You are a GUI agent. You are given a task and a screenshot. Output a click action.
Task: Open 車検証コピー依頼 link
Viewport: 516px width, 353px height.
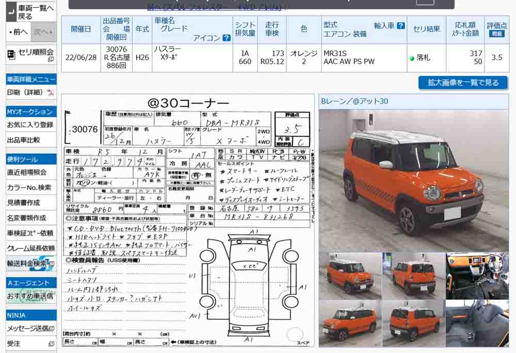pos(30,233)
